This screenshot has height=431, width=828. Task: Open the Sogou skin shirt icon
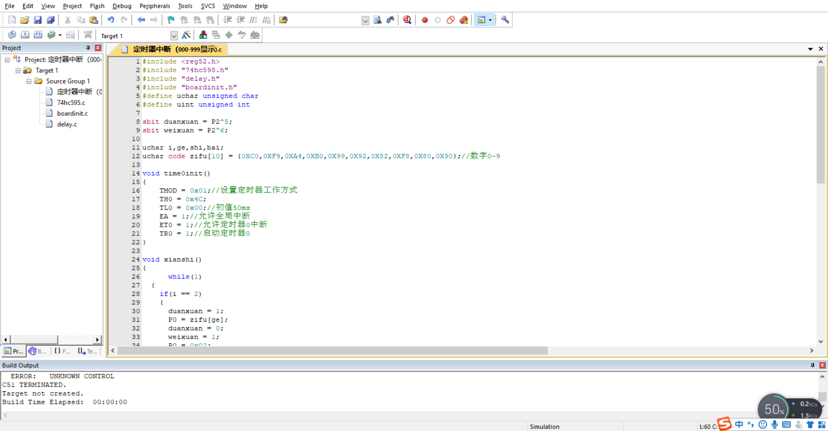coord(810,425)
